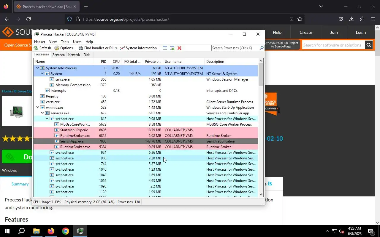Image resolution: width=380 pixels, height=237 pixels.
Task: Open System information graph icon
Action: [x=122, y=48]
